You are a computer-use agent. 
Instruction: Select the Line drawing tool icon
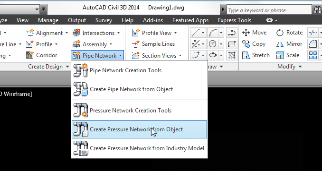coord(196,33)
